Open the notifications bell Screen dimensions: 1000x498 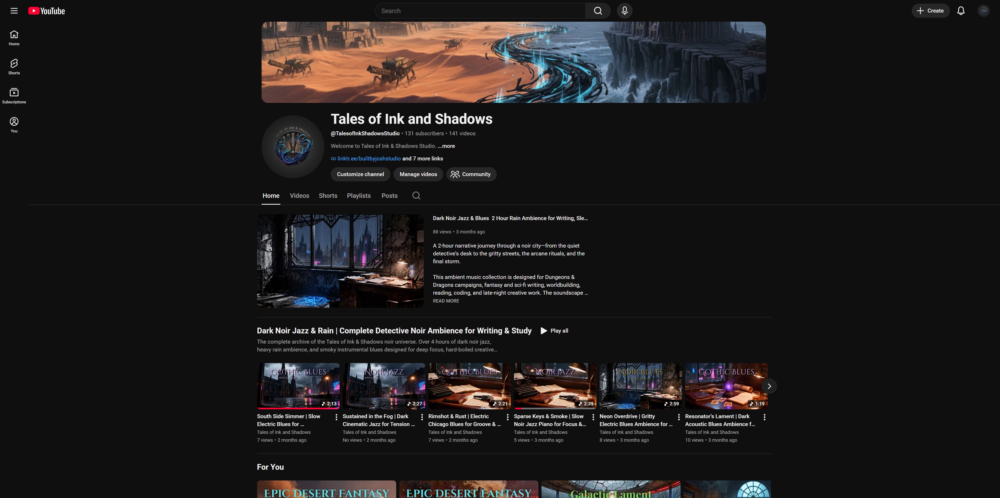pos(961,11)
